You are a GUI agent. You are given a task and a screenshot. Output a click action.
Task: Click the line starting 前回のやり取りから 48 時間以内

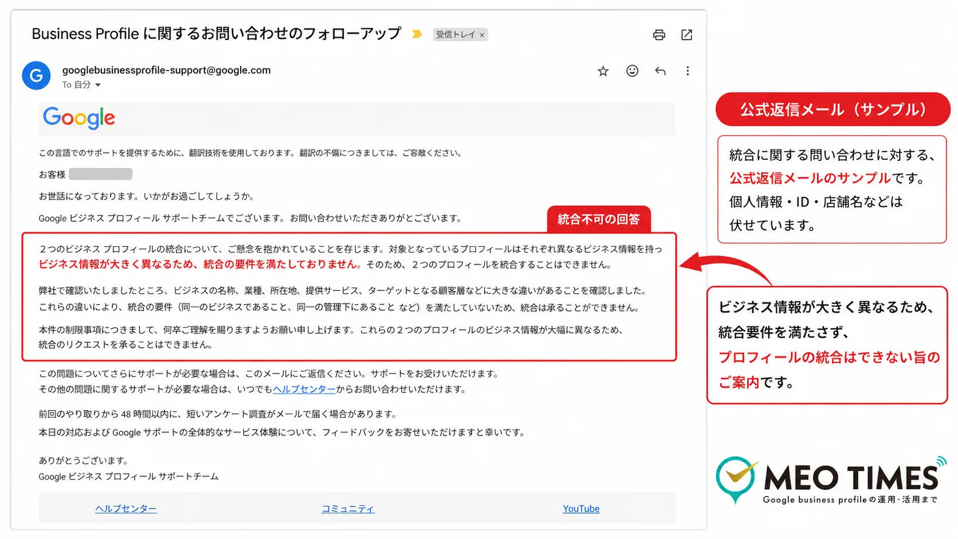point(218,414)
